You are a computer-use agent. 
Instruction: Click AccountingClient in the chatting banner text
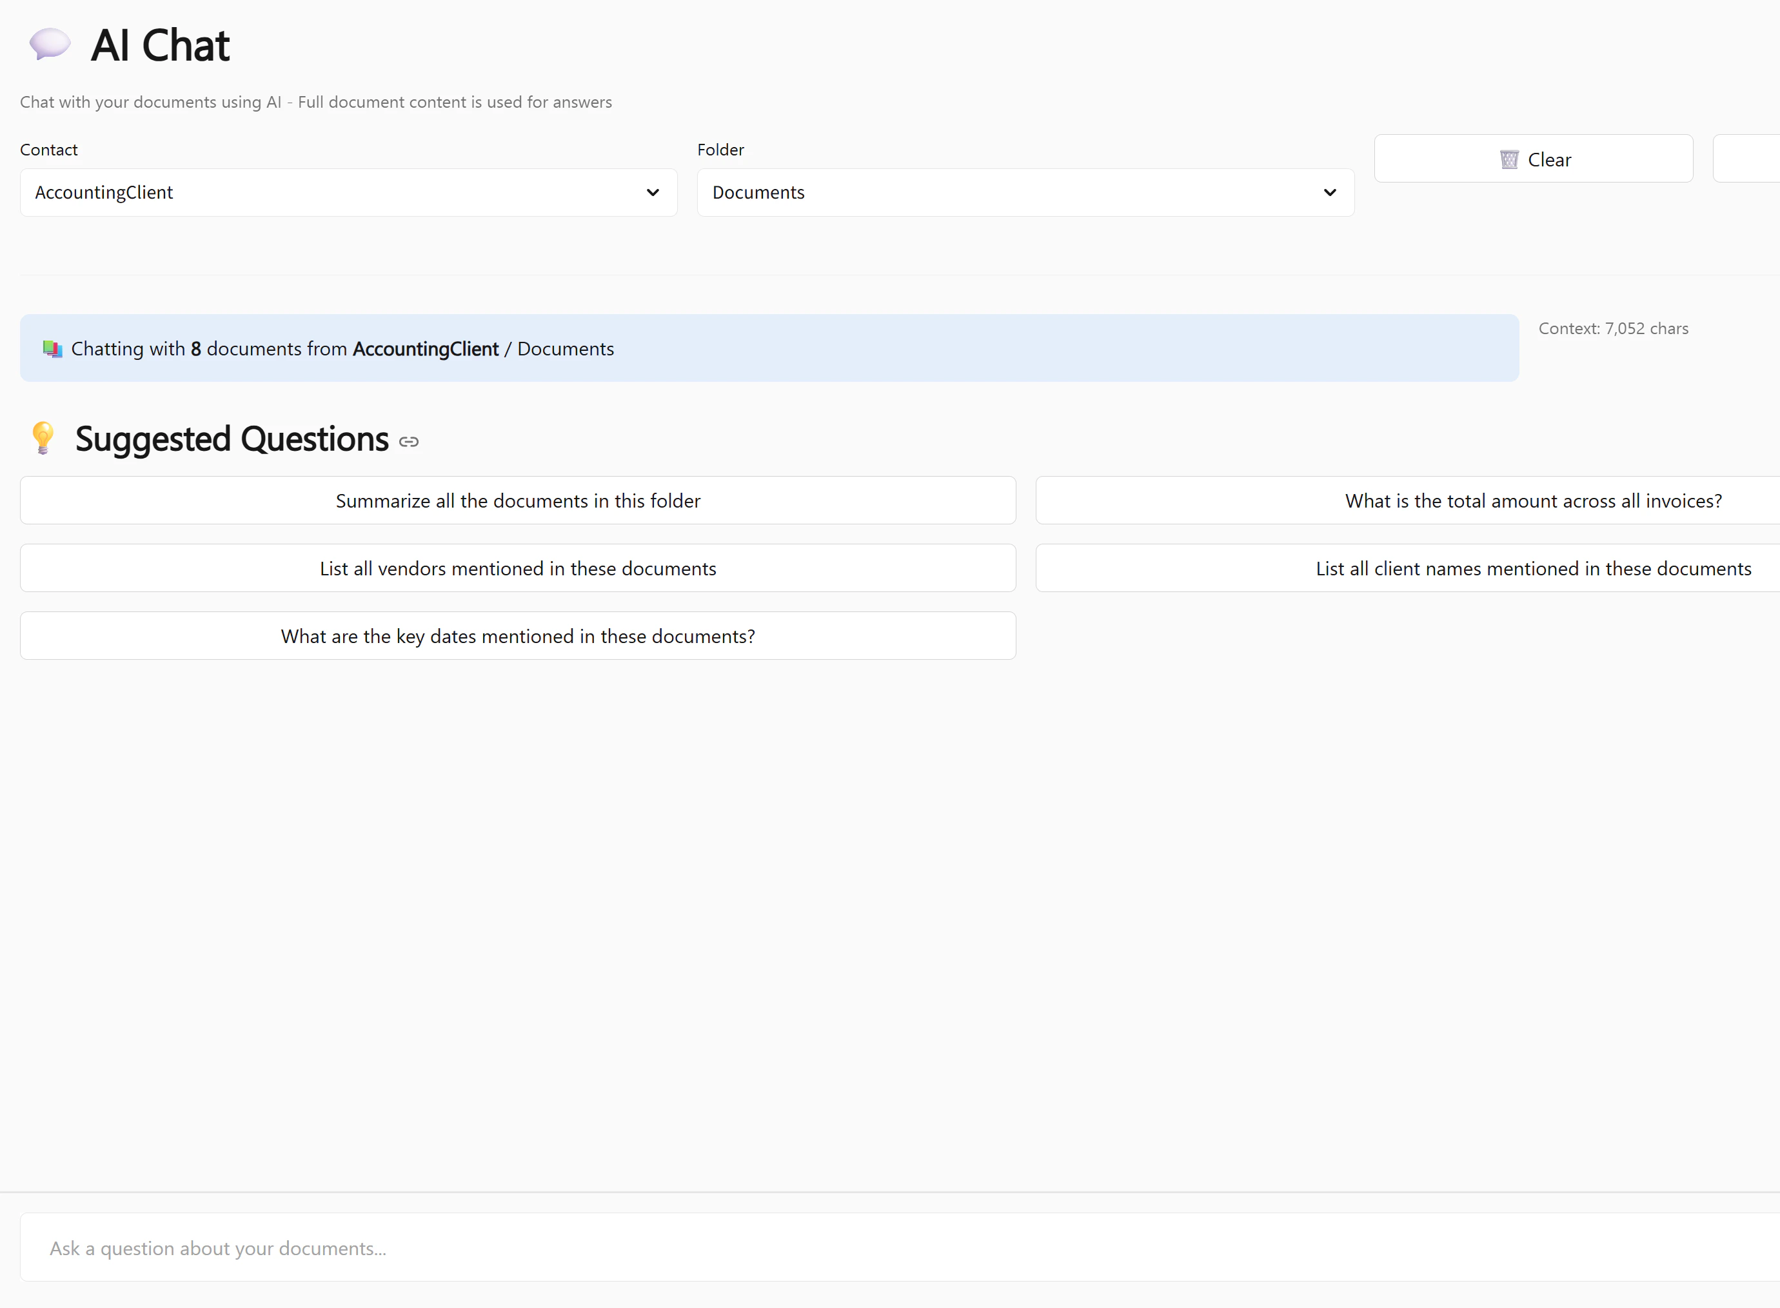424,348
